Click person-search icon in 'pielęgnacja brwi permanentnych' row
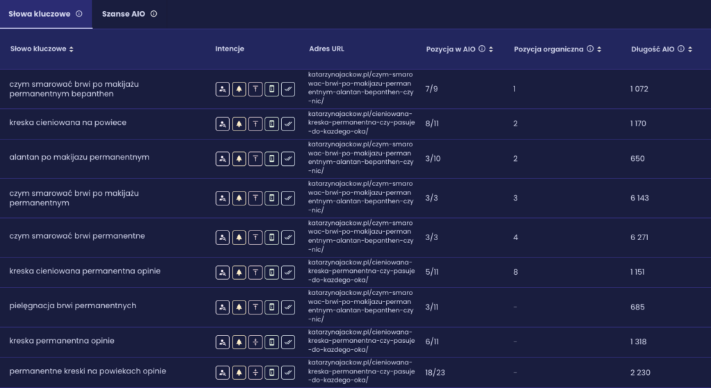Viewport: 711px width, 388px height. (222, 307)
